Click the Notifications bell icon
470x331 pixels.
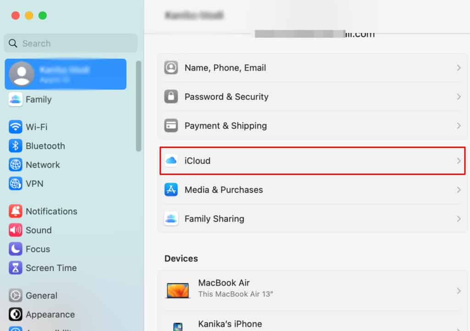[x=15, y=211]
